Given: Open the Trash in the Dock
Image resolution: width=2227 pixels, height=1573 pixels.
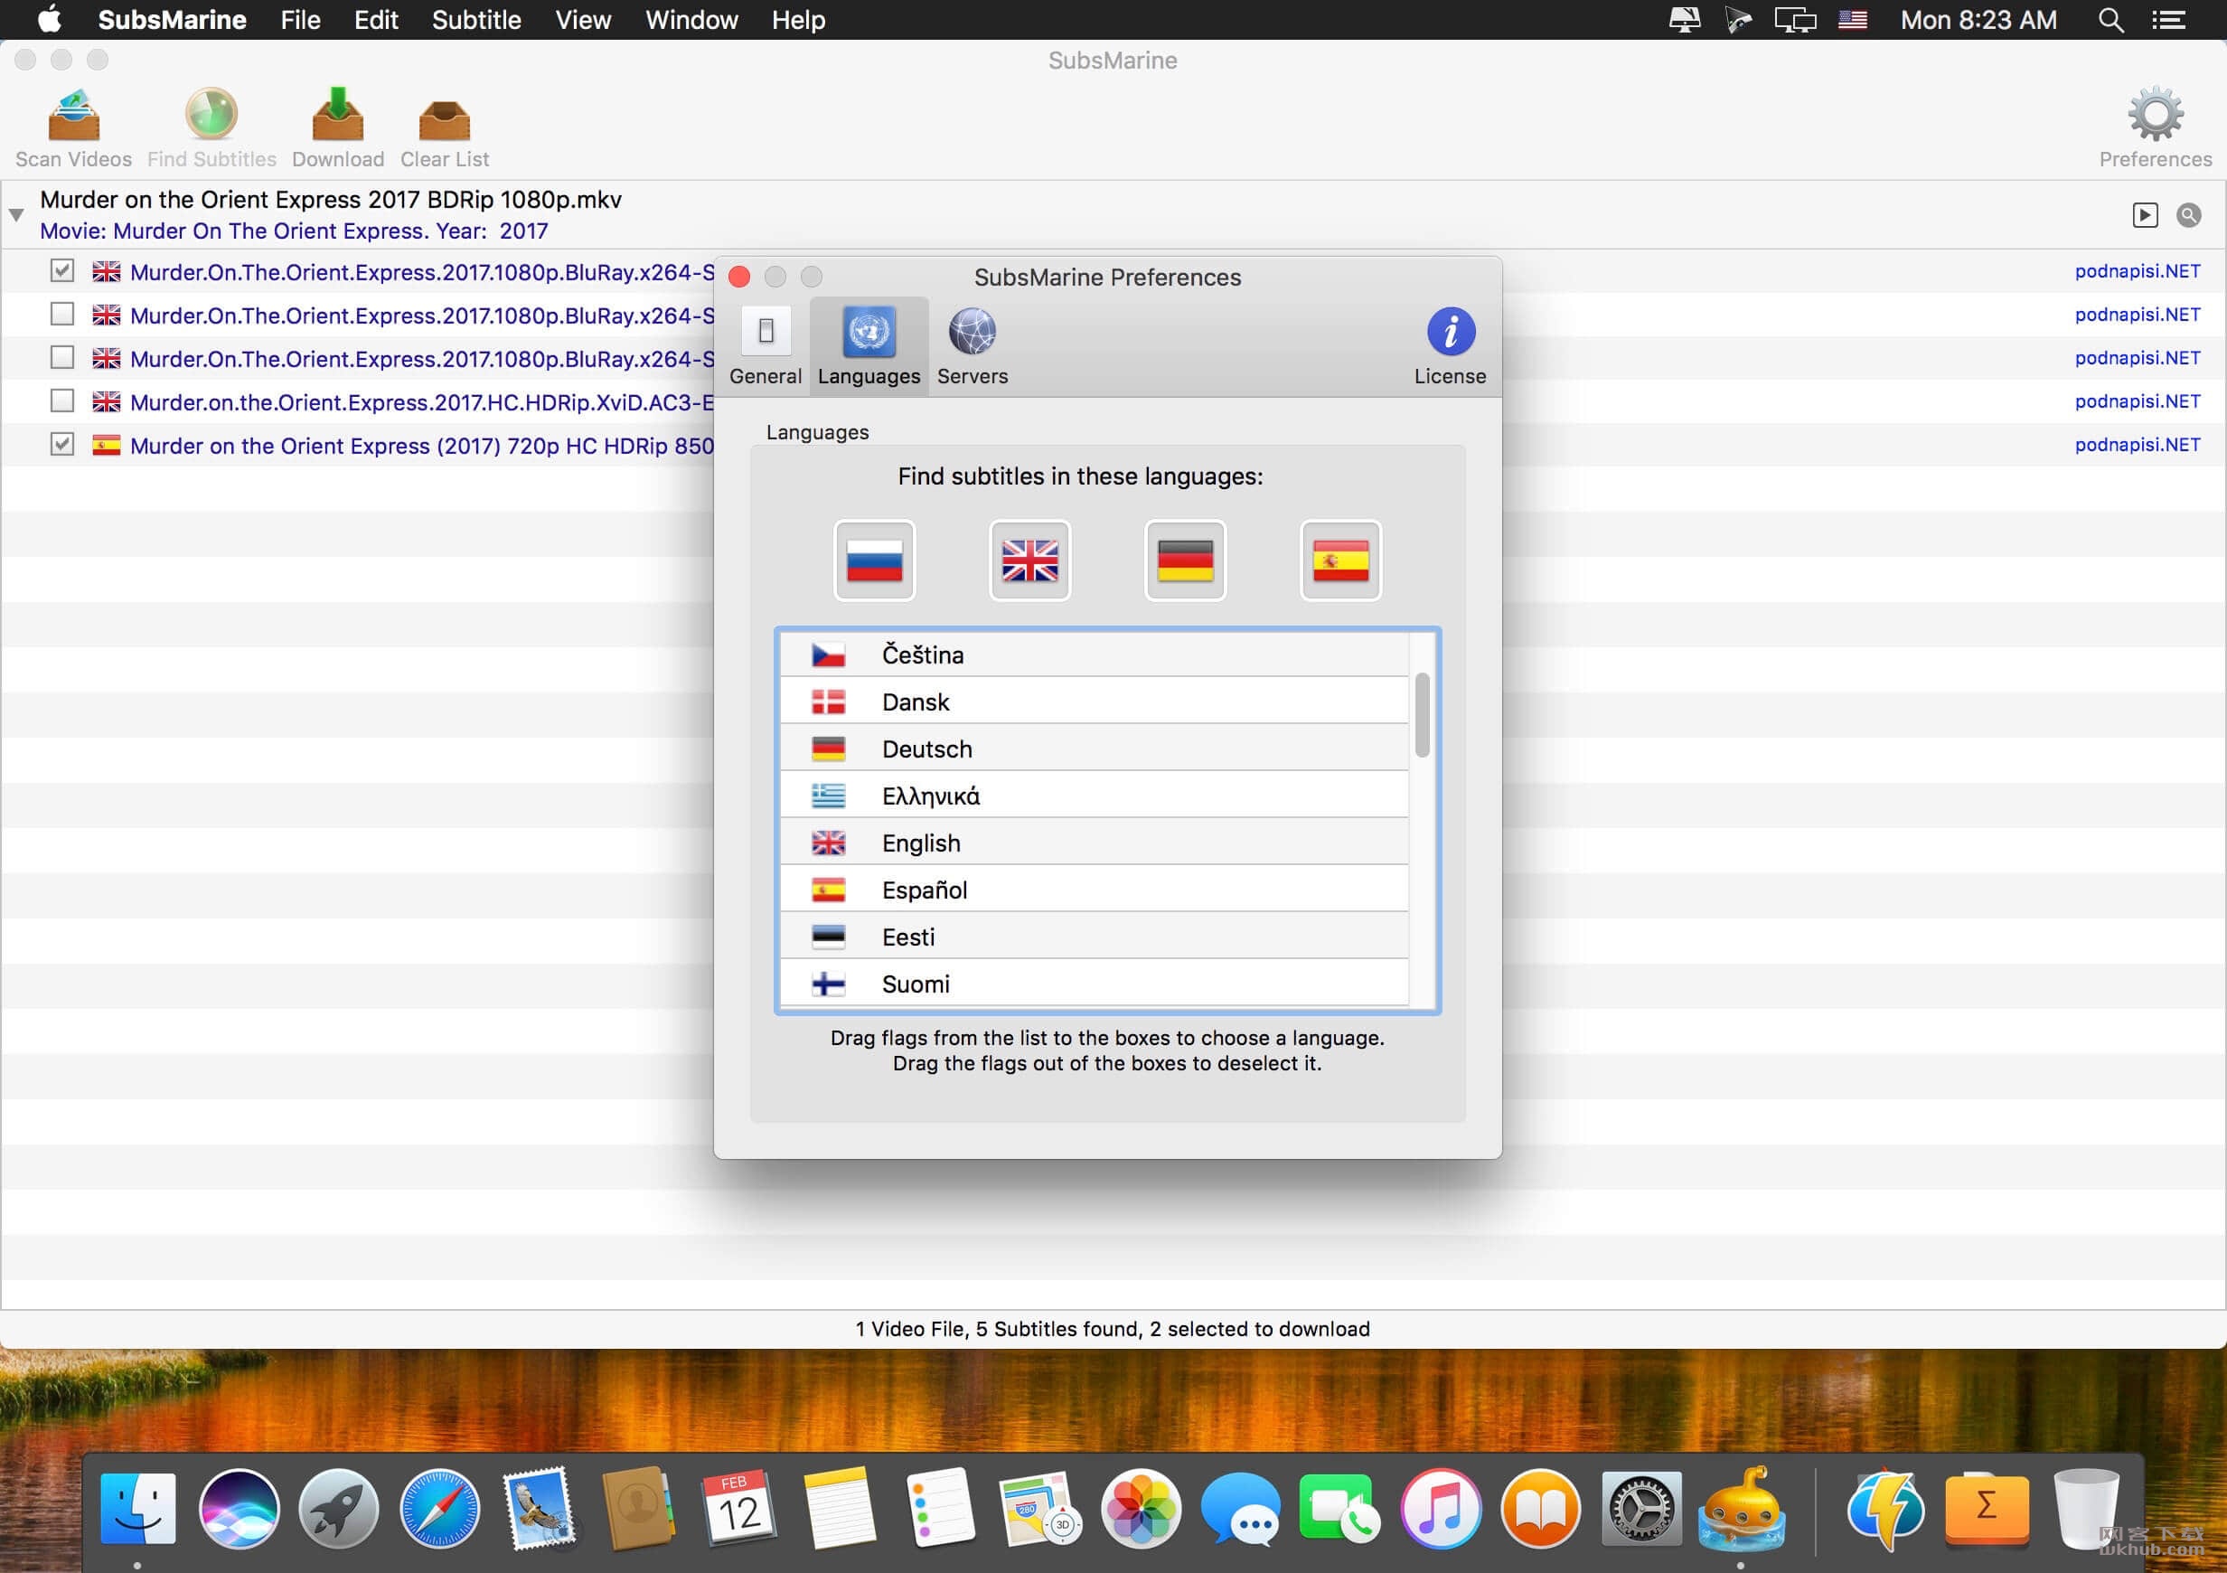Looking at the screenshot, I should click(2085, 1508).
